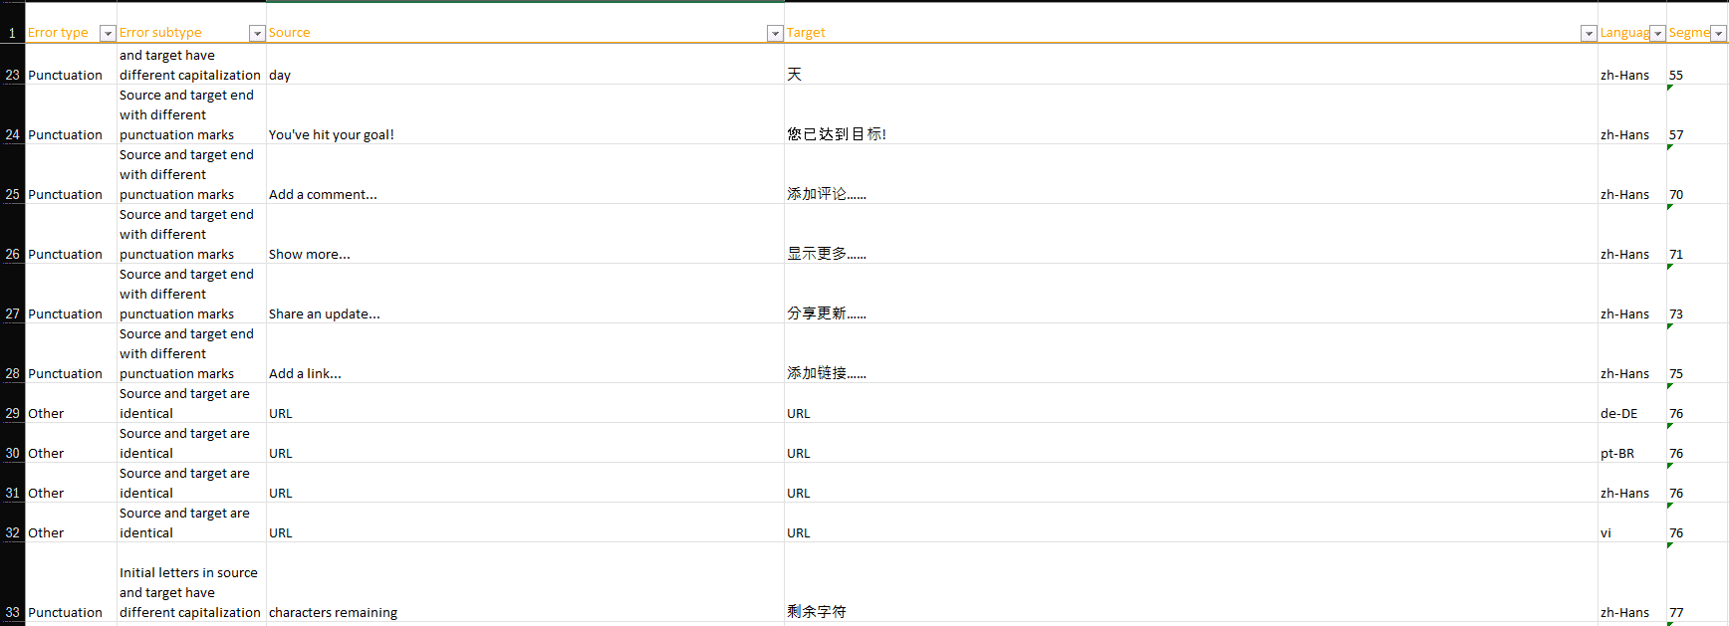Viewport: 1729px width, 626px height.
Task: Select row 24 header
Action: 12,134
